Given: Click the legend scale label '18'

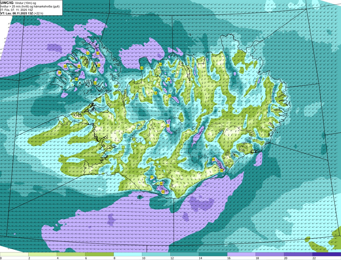Looking at the screenshot, I should [257, 258].
